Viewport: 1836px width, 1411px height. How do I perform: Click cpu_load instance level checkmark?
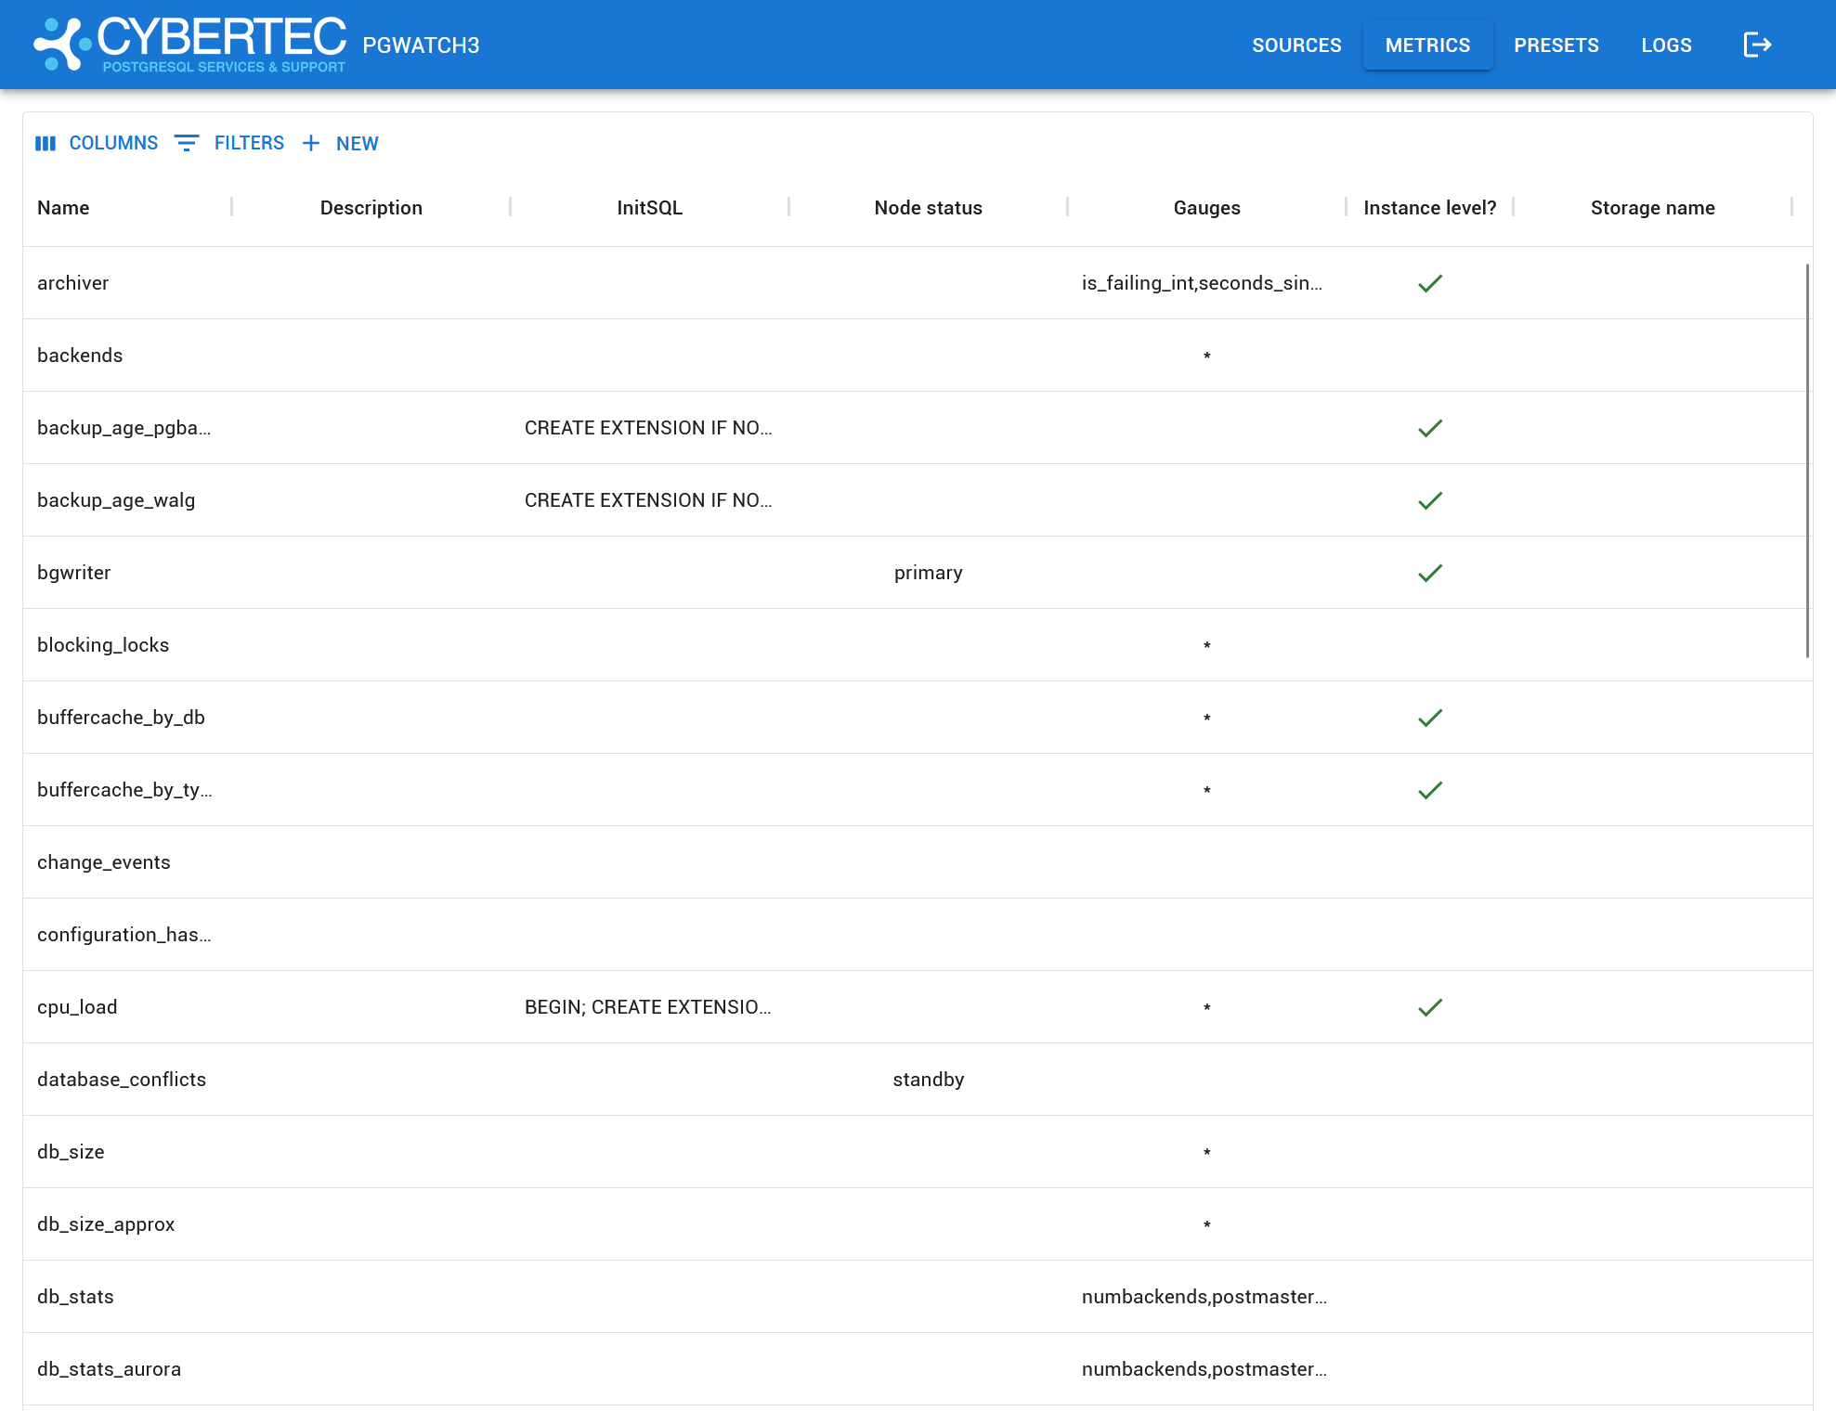pos(1429,1007)
